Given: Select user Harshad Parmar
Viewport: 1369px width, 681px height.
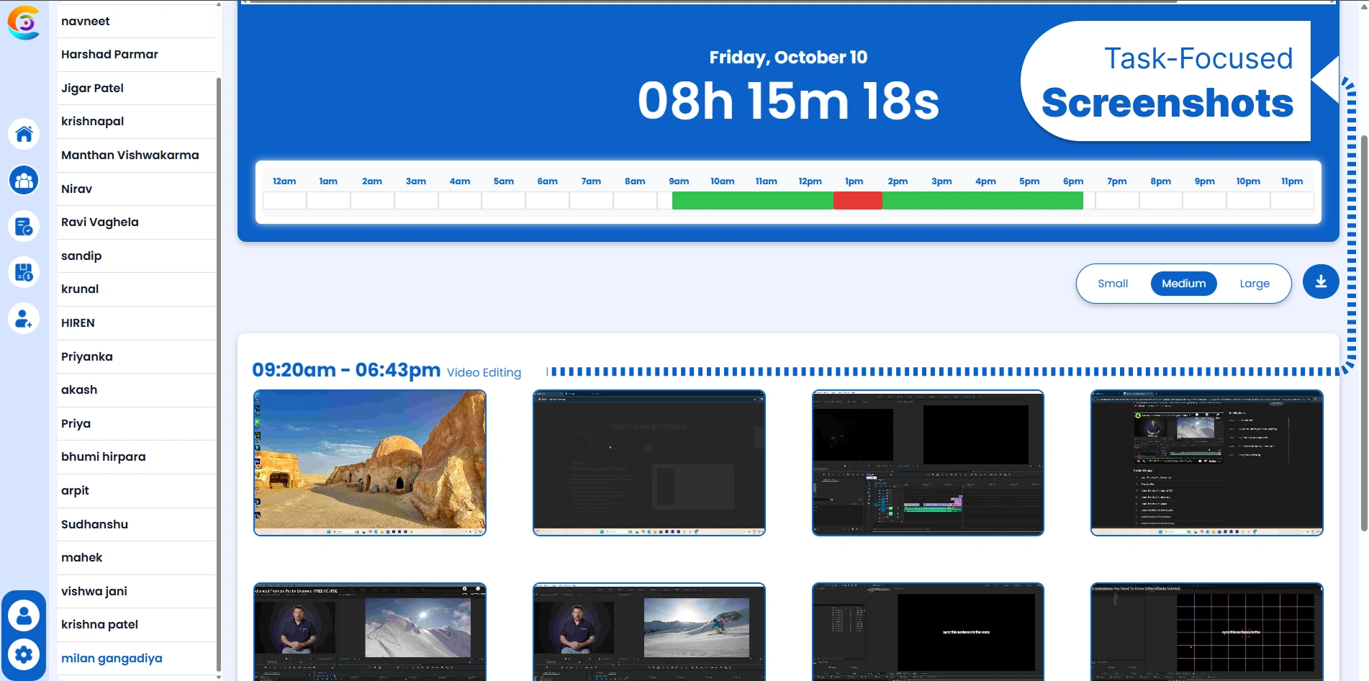Looking at the screenshot, I should (x=109, y=54).
